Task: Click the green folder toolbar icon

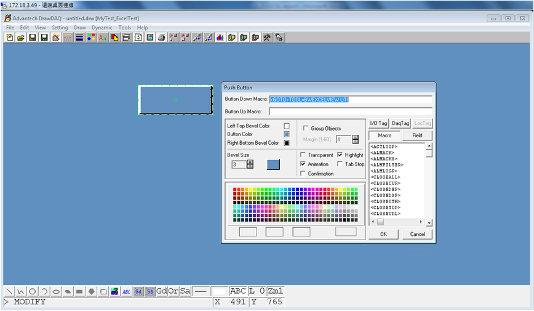Action: [x=244, y=38]
